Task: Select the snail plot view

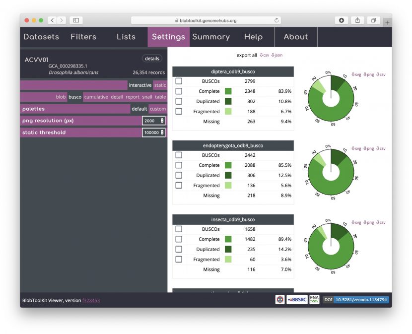Action: click(x=147, y=97)
